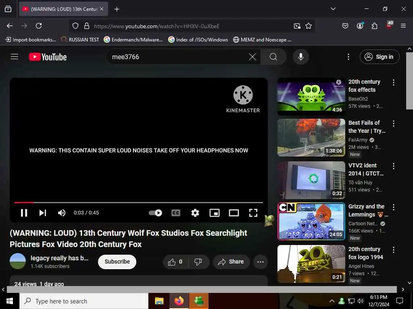Open 'Import bookmarks...' bookmark item

tap(31, 40)
